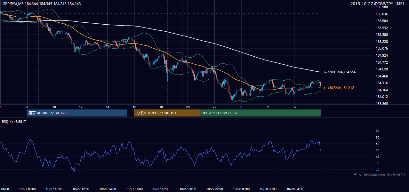Click time axis label 10/27 20:00

[x=188, y=189]
